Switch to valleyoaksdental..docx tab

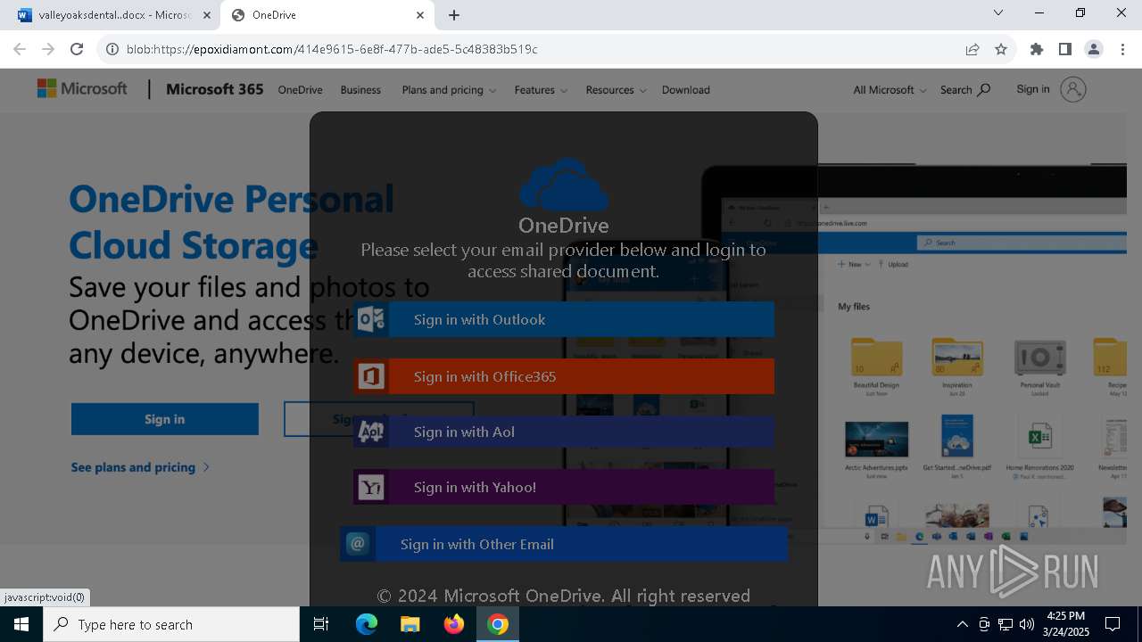click(112, 15)
